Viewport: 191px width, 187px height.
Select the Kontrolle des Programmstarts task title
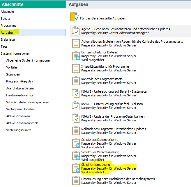[102, 79]
